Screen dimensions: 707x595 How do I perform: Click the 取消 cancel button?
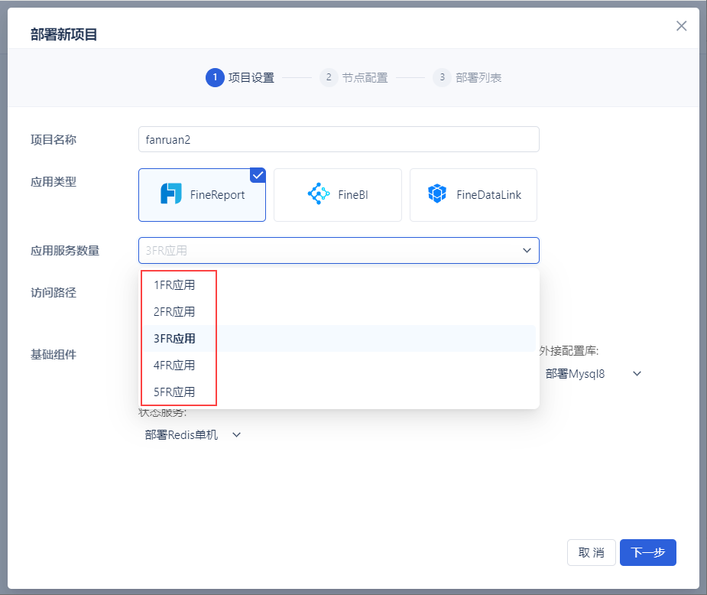click(x=591, y=553)
